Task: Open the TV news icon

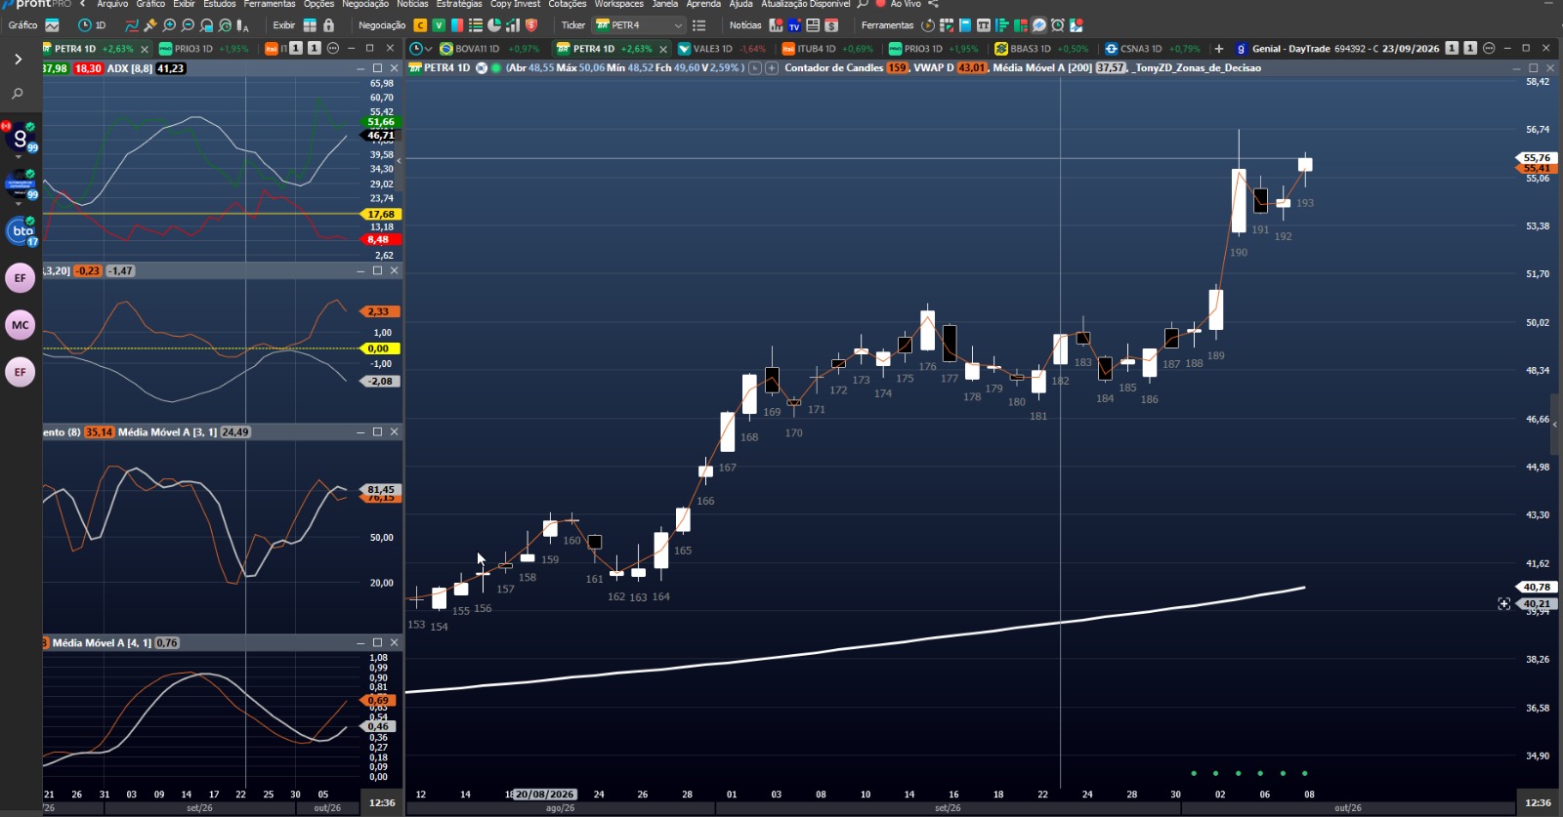Action: pyautogui.click(x=794, y=25)
